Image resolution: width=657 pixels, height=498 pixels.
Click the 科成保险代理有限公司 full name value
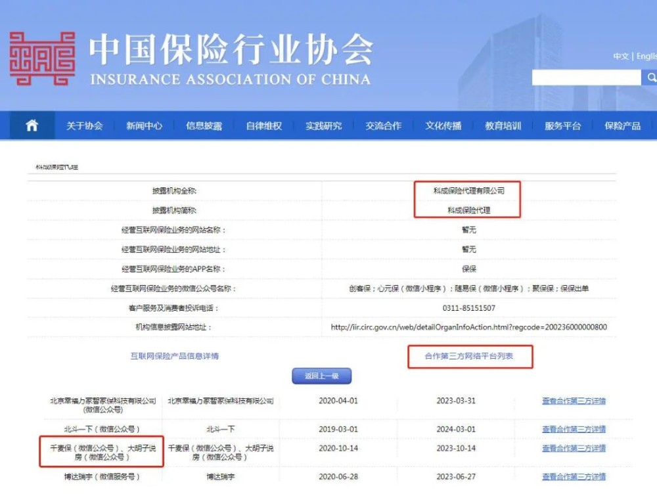[x=469, y=191]
